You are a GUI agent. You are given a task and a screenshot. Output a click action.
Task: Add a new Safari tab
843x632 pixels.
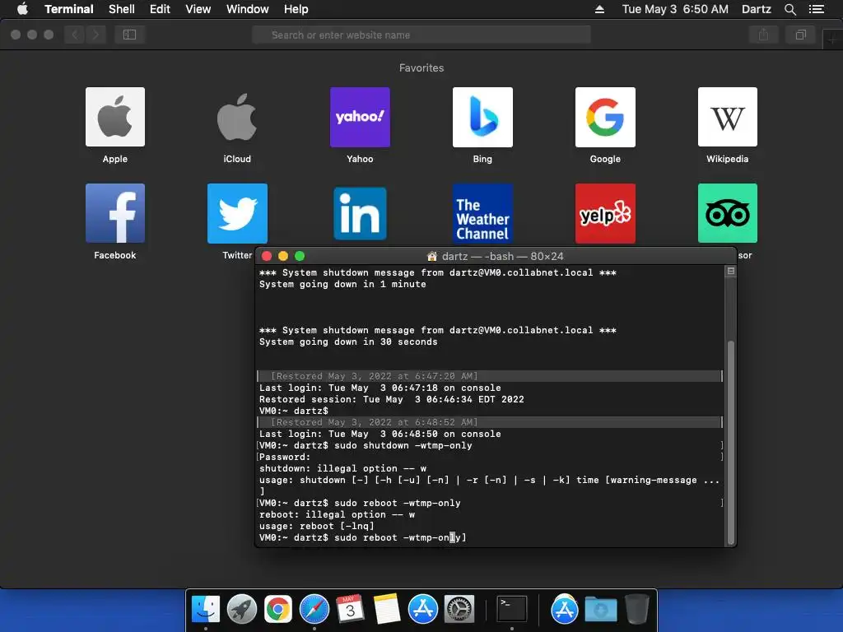833,39
